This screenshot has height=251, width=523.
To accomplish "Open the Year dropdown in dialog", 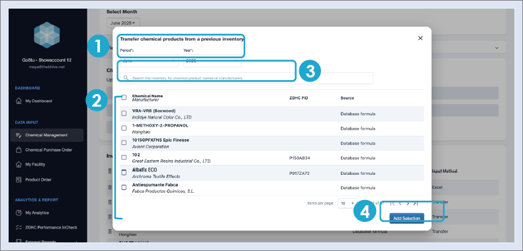I will (212, 61).
